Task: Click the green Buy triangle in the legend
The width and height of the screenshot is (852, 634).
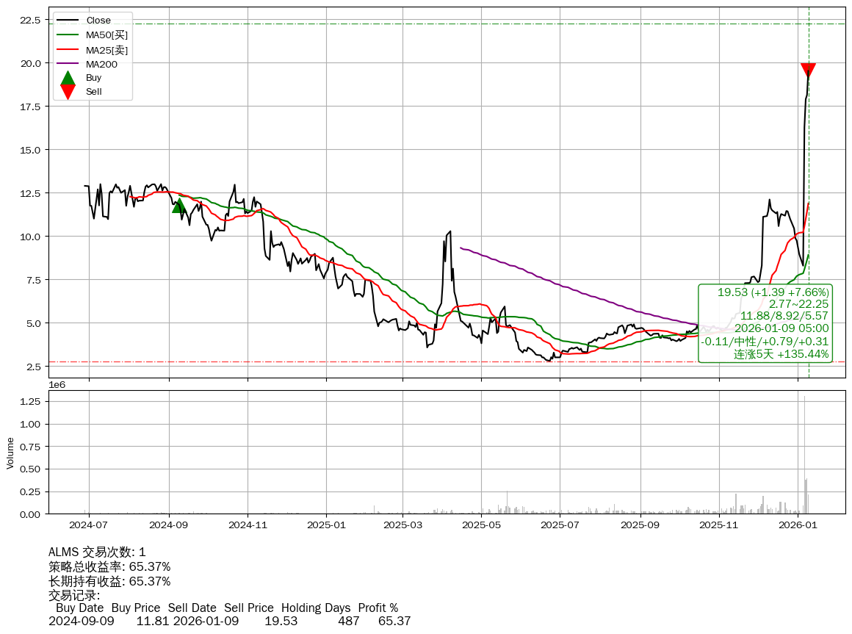Action: (68, 78)
